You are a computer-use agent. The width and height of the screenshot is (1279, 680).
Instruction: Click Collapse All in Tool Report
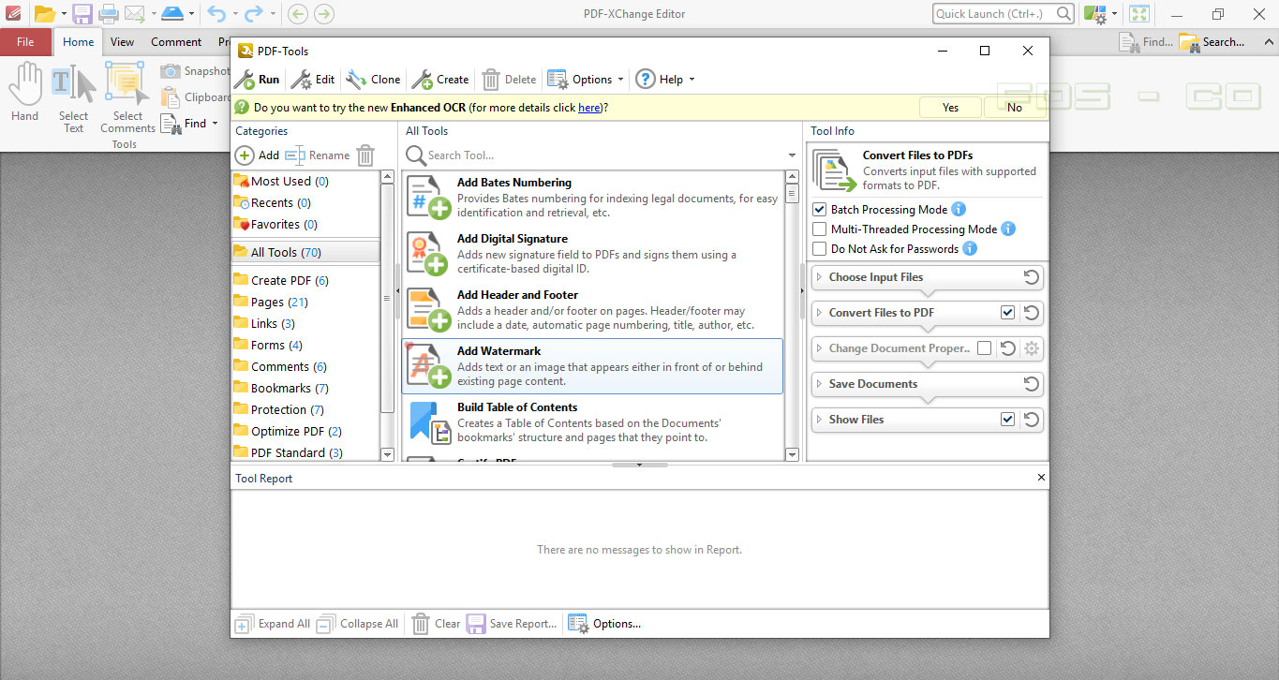point(357,624)
